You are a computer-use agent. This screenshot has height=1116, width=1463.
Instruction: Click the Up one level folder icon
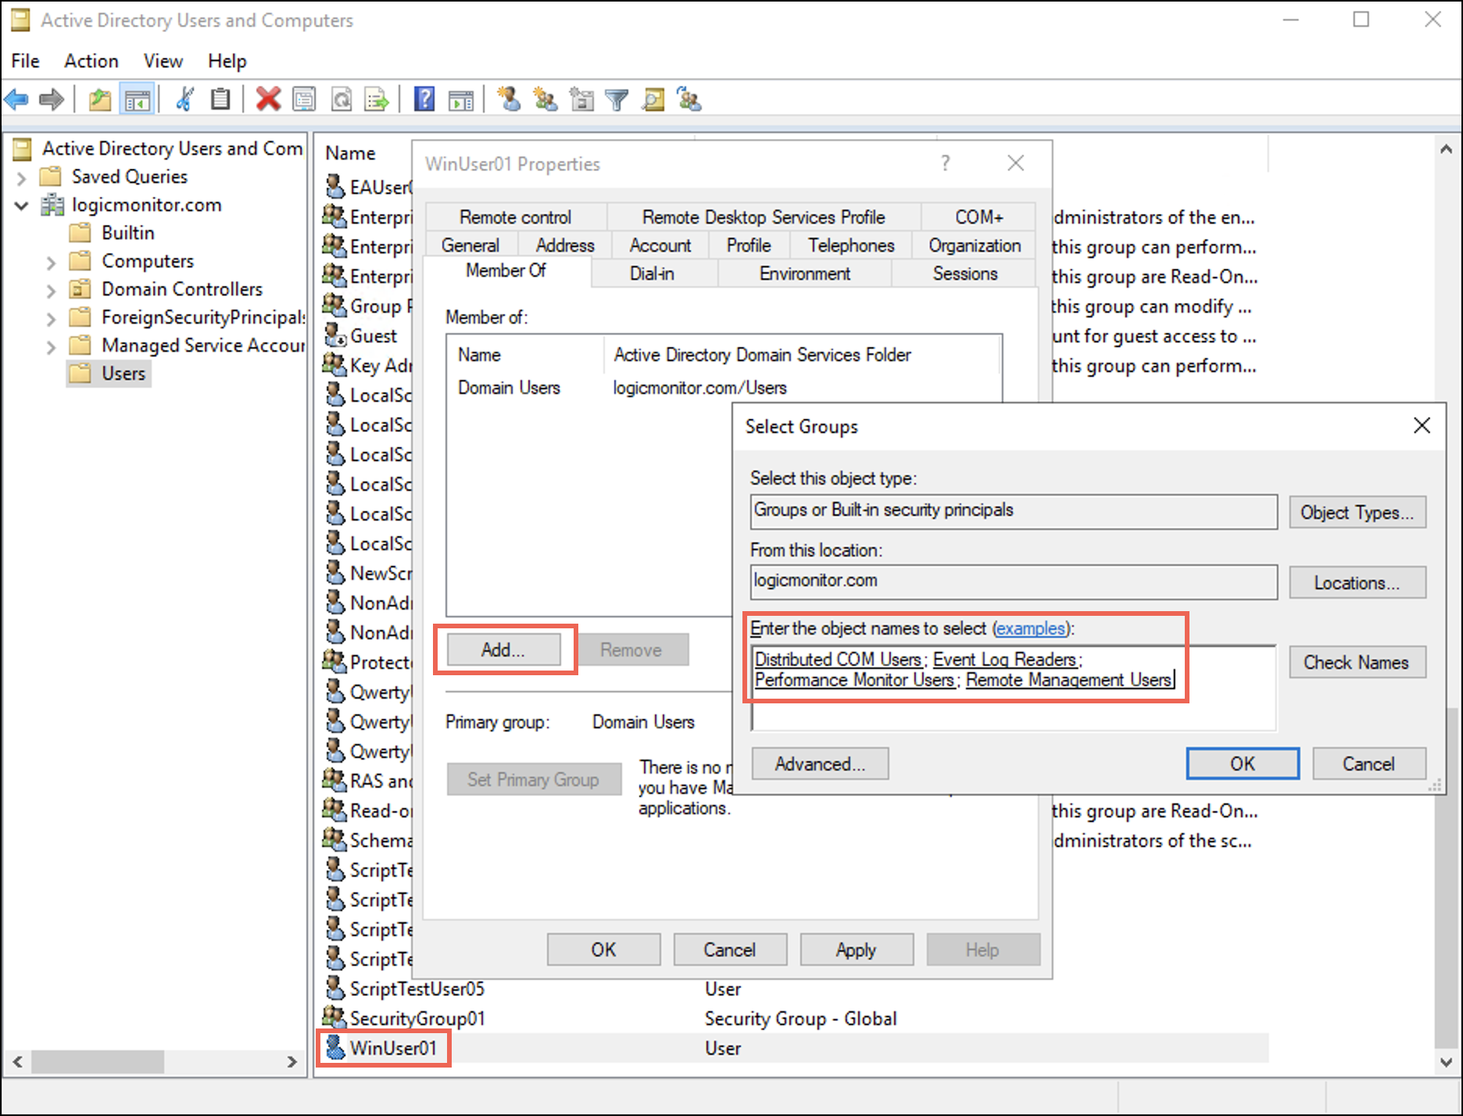point(99,100)
